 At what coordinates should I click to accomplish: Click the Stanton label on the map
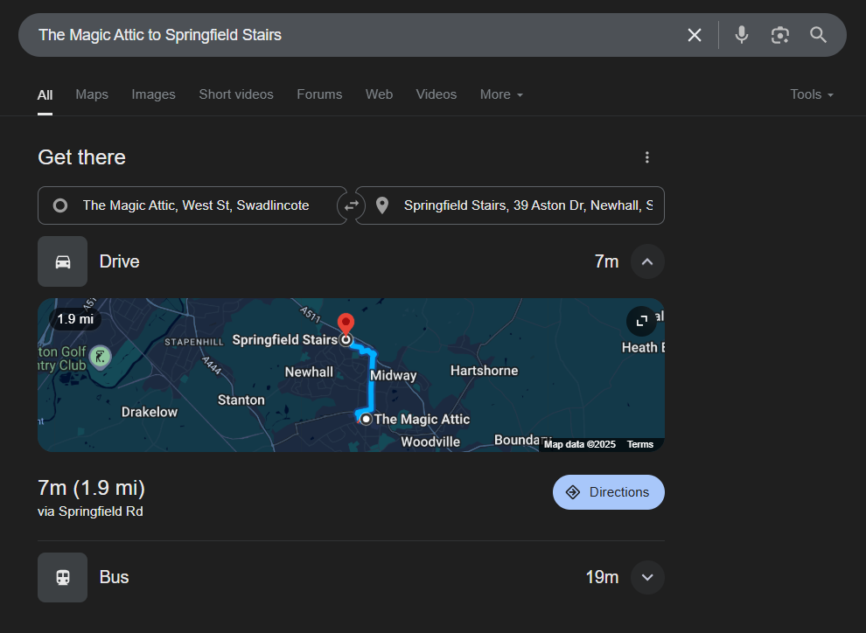click(241, 400)
